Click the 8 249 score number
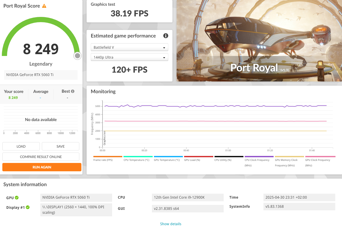Image resolution: width=342 pixels, height=227 pixels. (41, 49)
